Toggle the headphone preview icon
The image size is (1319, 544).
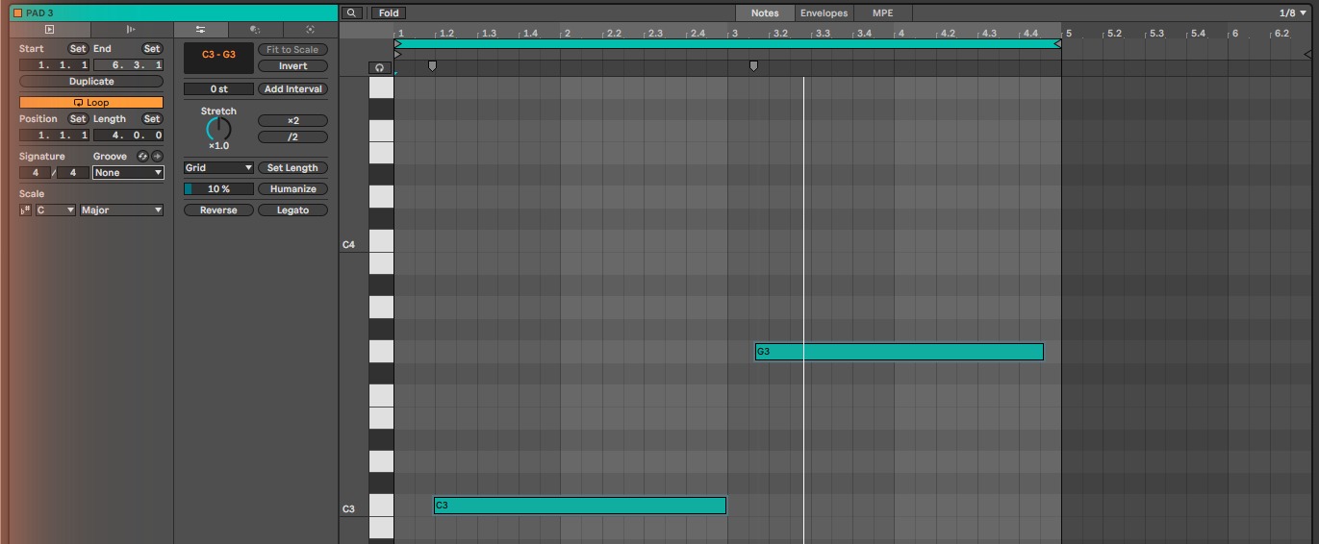point(380,68)
